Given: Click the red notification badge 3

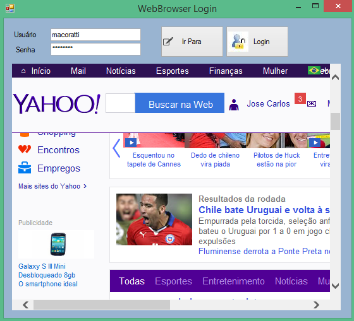Looking at the screenshot, I should pos(300,98).
